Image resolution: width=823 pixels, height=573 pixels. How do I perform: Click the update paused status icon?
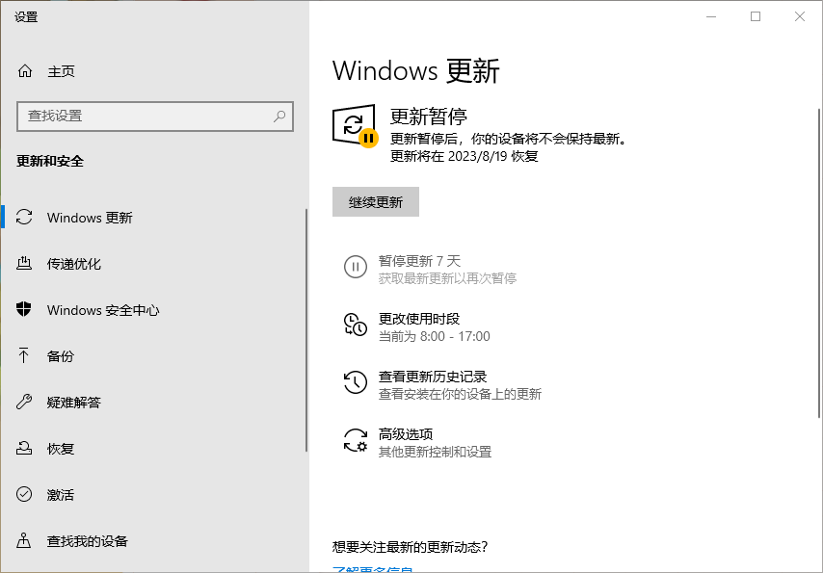pyautogui.click(x=356, y=126)
